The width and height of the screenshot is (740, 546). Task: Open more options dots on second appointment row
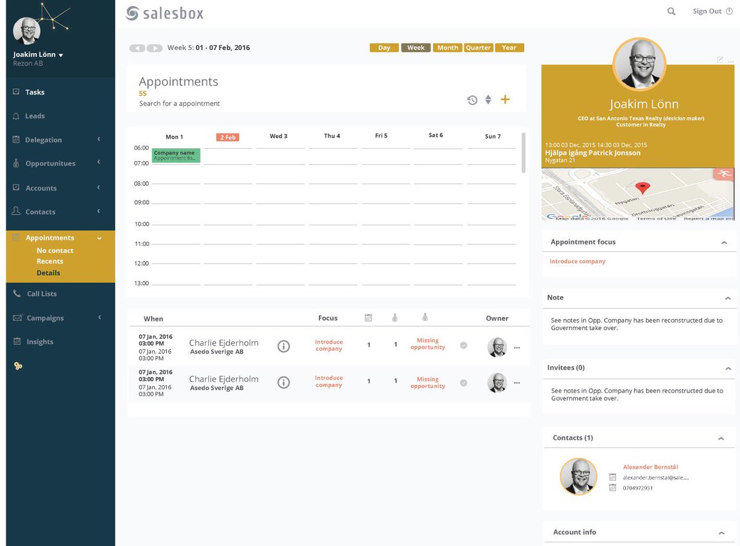click(x=517, y=383)
